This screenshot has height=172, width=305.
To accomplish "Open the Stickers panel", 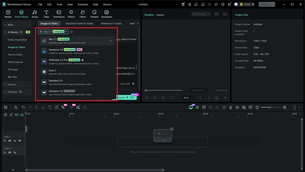I will [94, 14].
